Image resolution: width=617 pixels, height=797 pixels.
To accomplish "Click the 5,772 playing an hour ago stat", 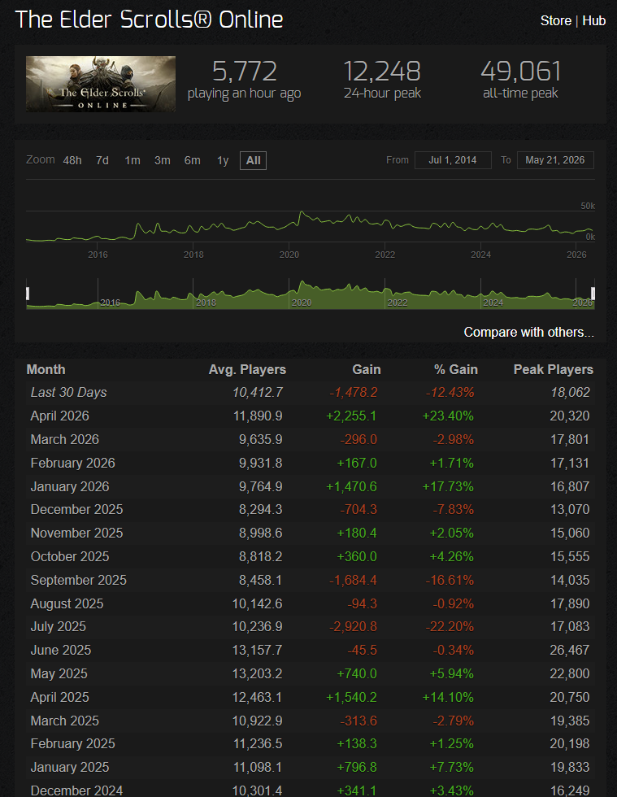I will (x=244, y=80).
